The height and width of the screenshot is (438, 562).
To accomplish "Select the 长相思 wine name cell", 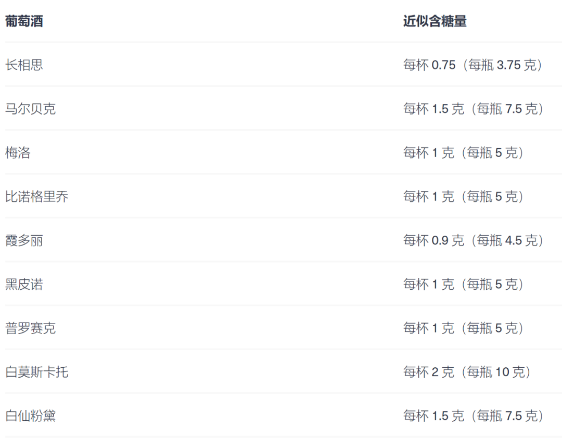I will click(24, 65).
